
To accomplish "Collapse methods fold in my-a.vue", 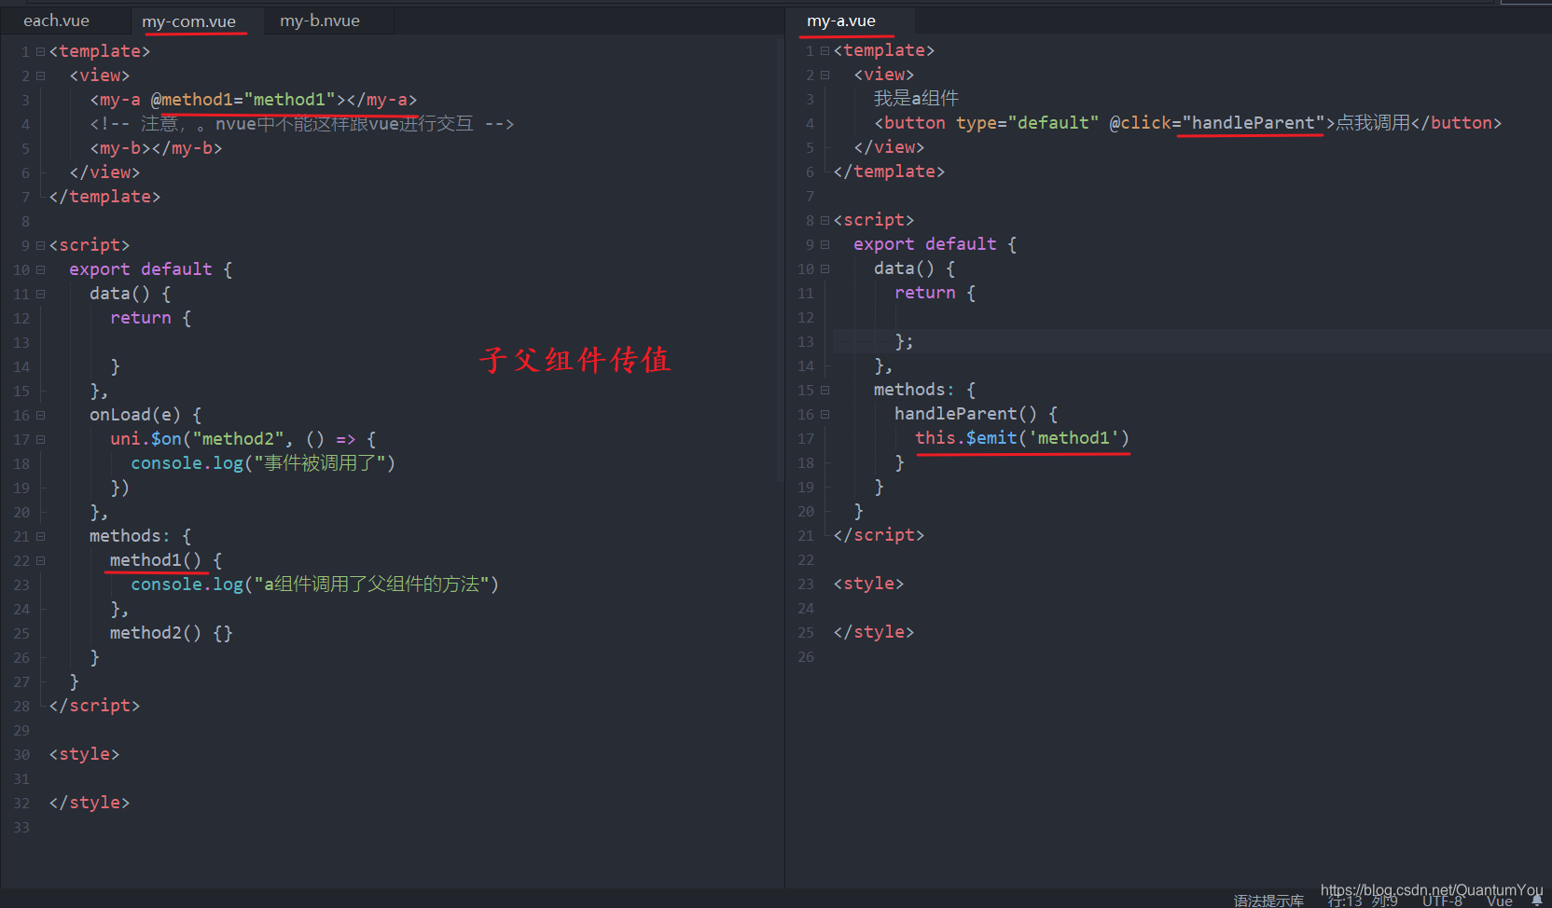I will [x=824, y=391].
